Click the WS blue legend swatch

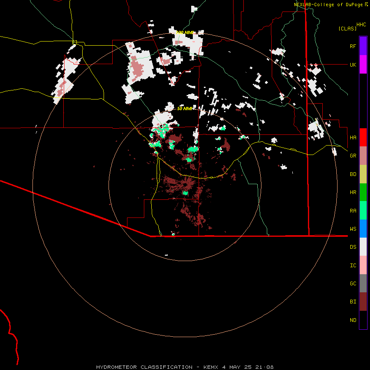tap(363, 229)
